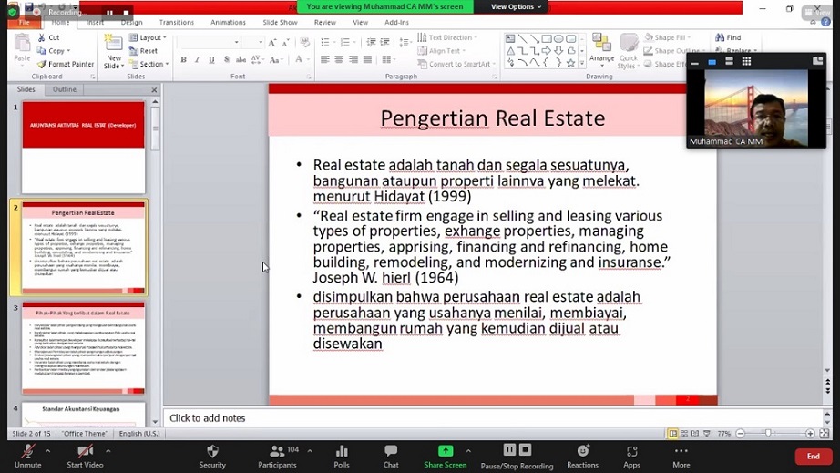Expand the View Options dropdown
Screen dimensions: 840x473
coord(517,6)
